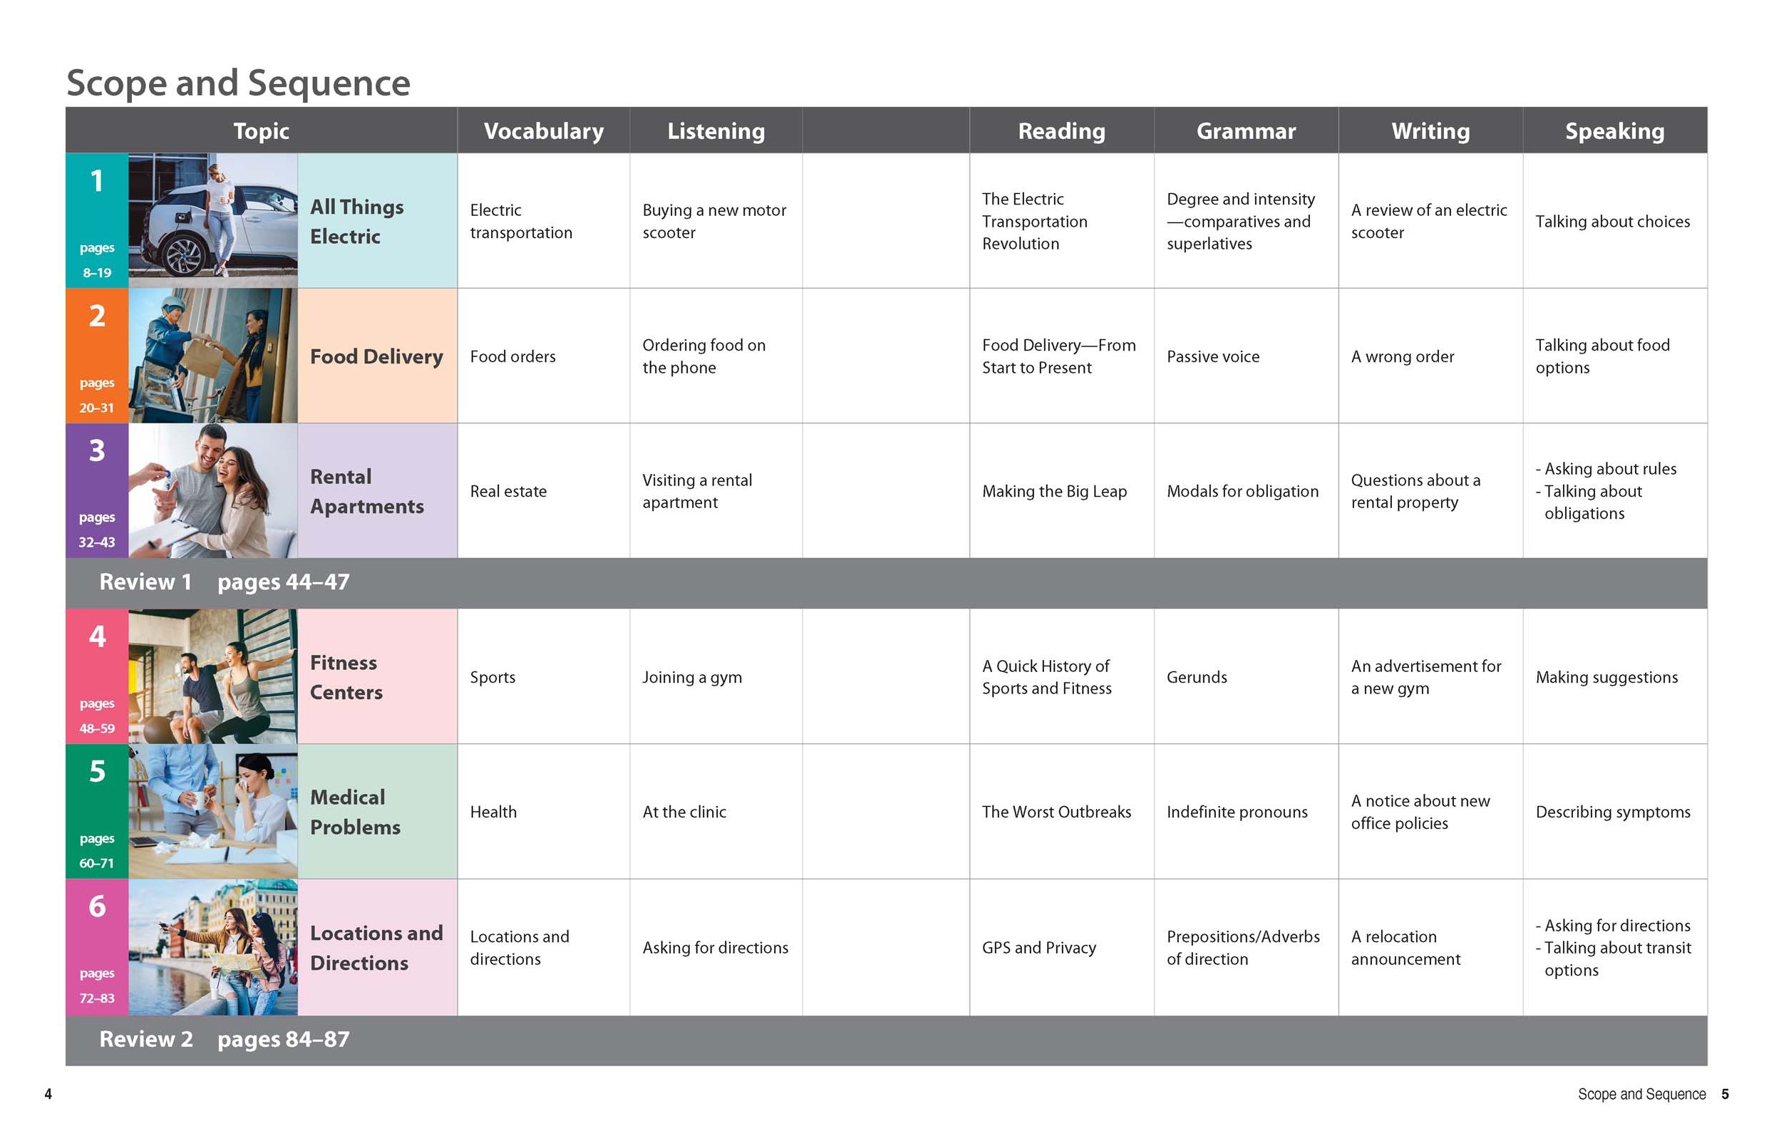Click the Review 1 pages 44–47 bar
Viewport: 1769px width, 1136px height.
225,582
